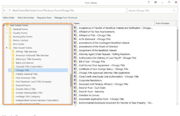This screenshot has width=180, height=116.
Task: Select the Chicago Title folder
Action: coord(38,70)
